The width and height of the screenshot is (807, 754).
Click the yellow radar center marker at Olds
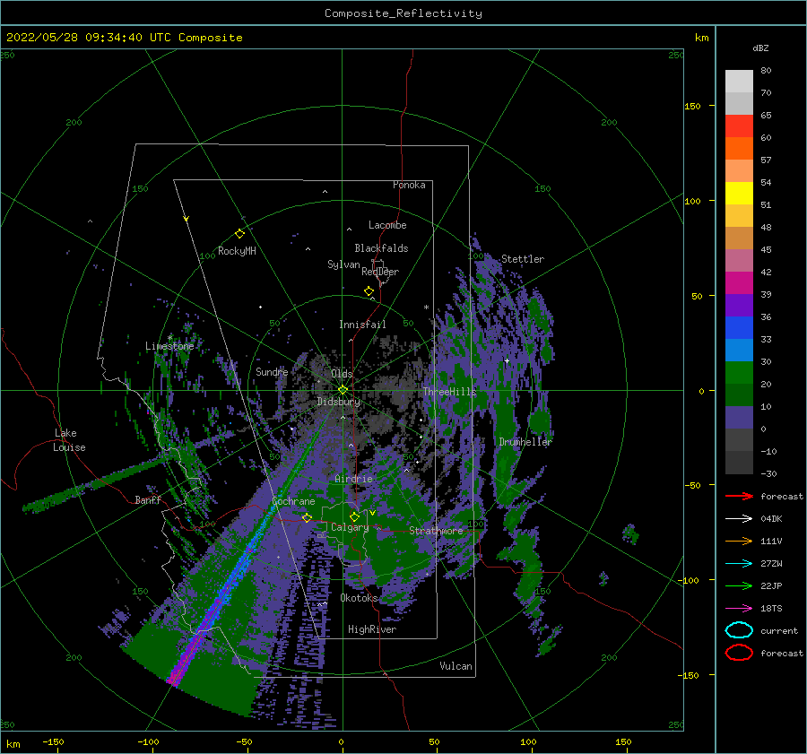coord(343,390)
